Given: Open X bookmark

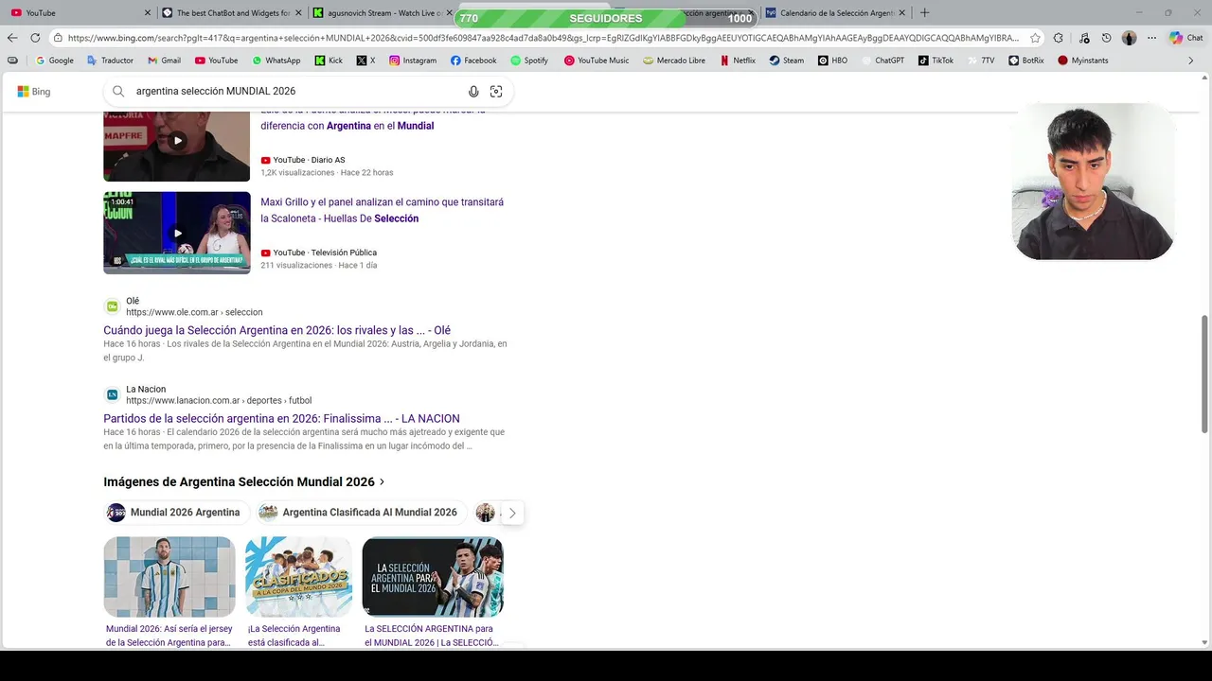Looking at the screenshot, I should tap(365, 61).
